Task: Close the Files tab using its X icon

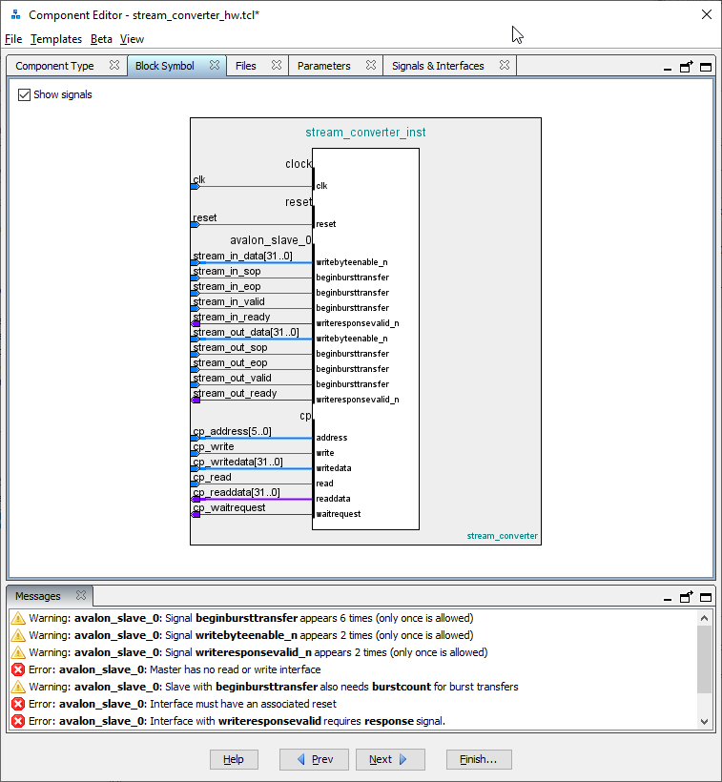Action: click(x=277, y=66)
